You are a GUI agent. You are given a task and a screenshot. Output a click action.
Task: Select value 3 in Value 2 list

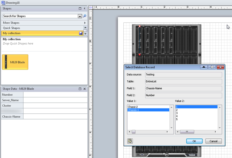click(177, 113)
